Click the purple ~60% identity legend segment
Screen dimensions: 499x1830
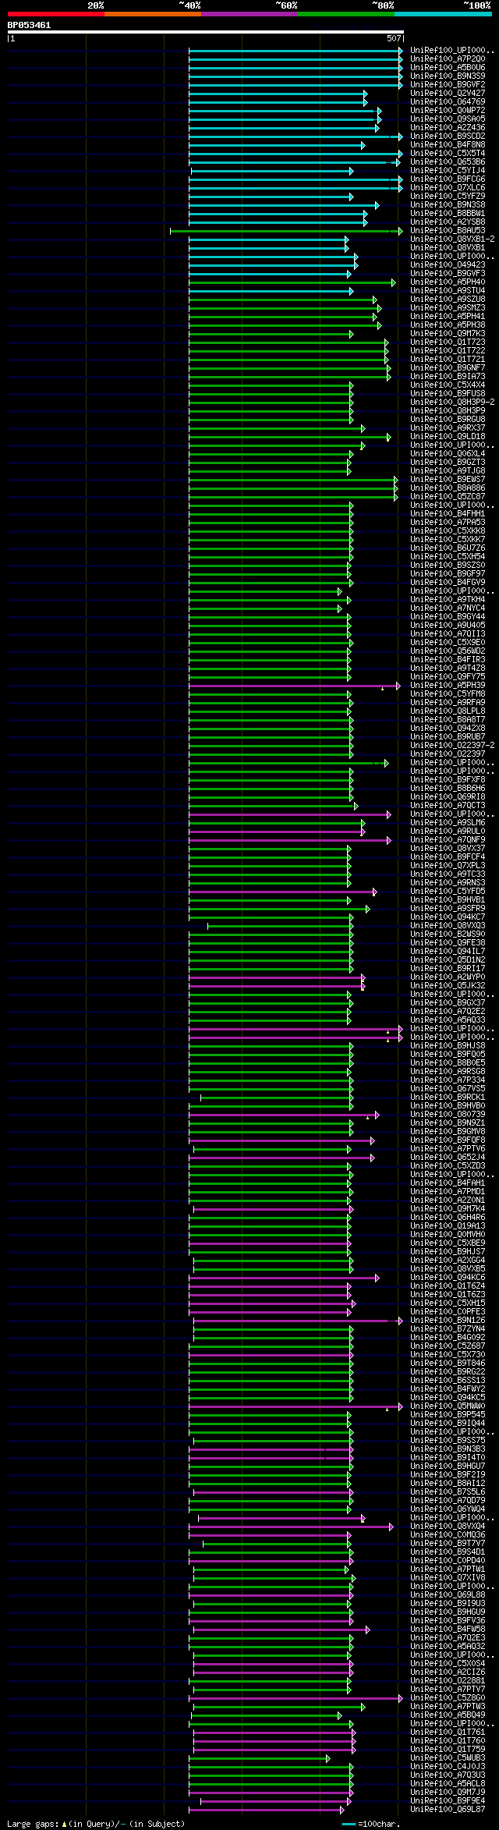coord(249,14)
